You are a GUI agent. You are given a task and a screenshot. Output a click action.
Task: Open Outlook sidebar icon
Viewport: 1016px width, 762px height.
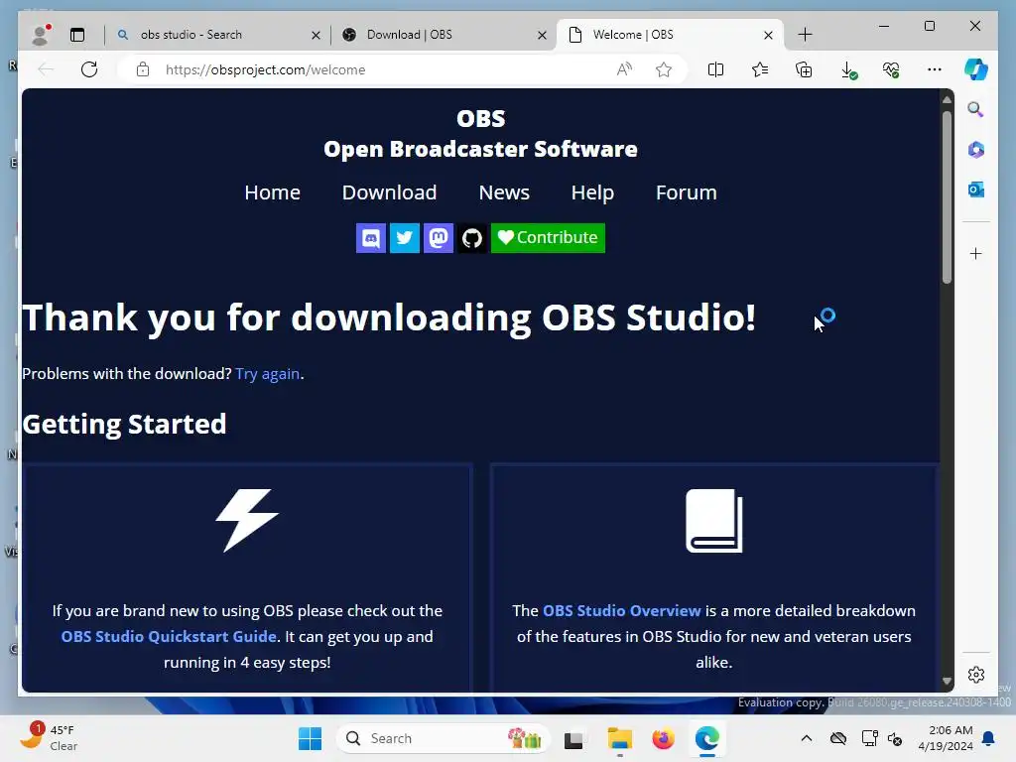click(976, 190)
